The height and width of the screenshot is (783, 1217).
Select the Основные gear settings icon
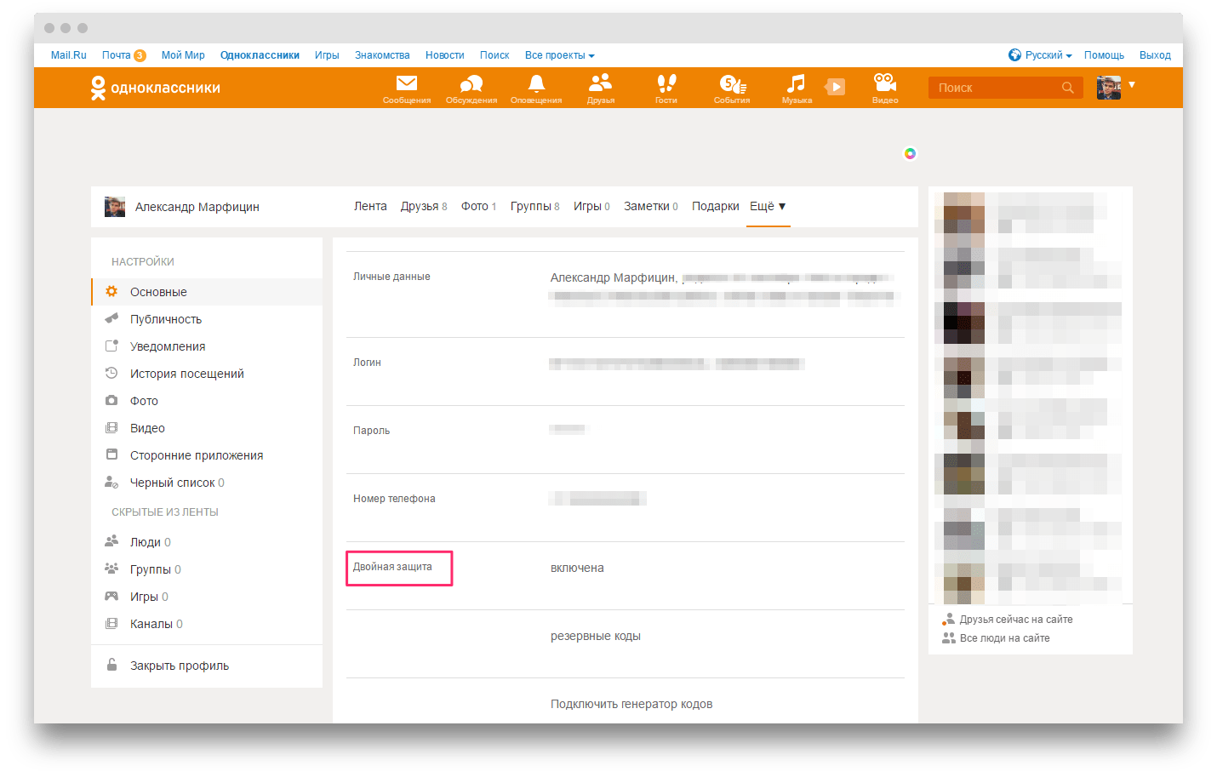pos(111,291)
